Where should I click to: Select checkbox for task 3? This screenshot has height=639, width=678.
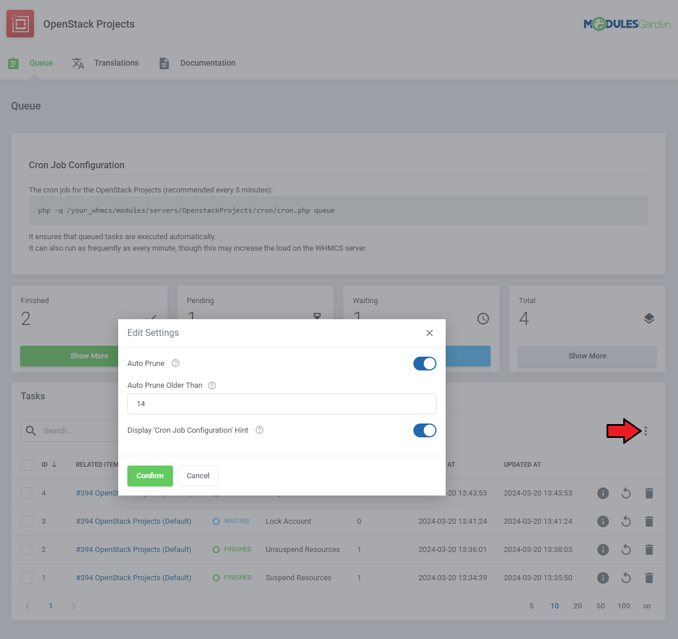pos(27,521)
